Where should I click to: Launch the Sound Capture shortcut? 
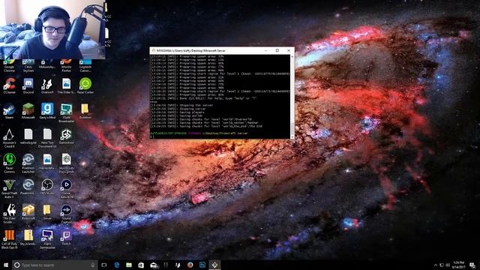pos(66,214)
